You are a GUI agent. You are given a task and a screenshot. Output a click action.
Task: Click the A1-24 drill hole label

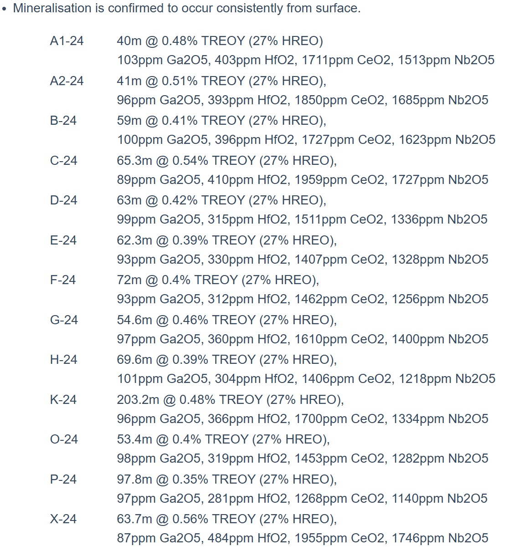(67, 41)
